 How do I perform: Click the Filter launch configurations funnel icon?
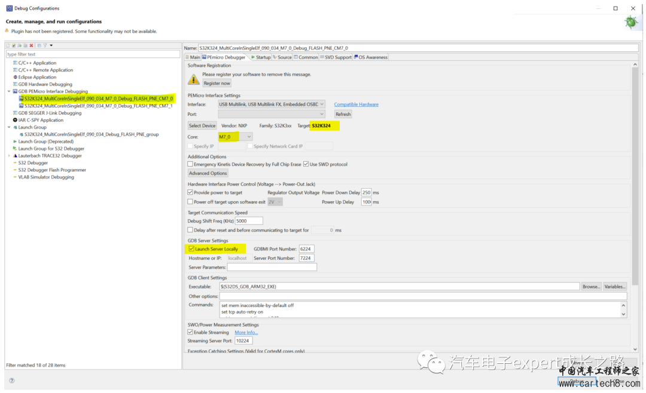[x=45, y=45]
